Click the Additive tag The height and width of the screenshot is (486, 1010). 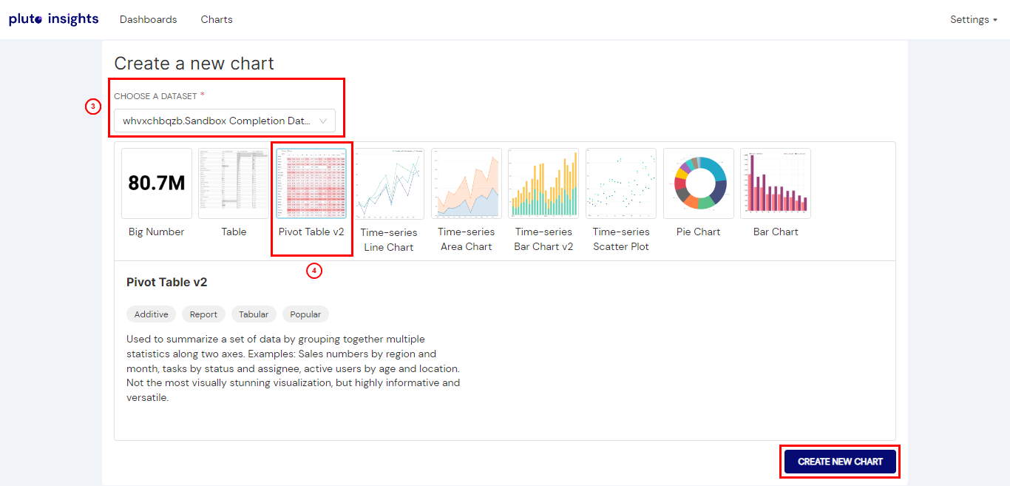pyautogui.click(x=152, y=314)
